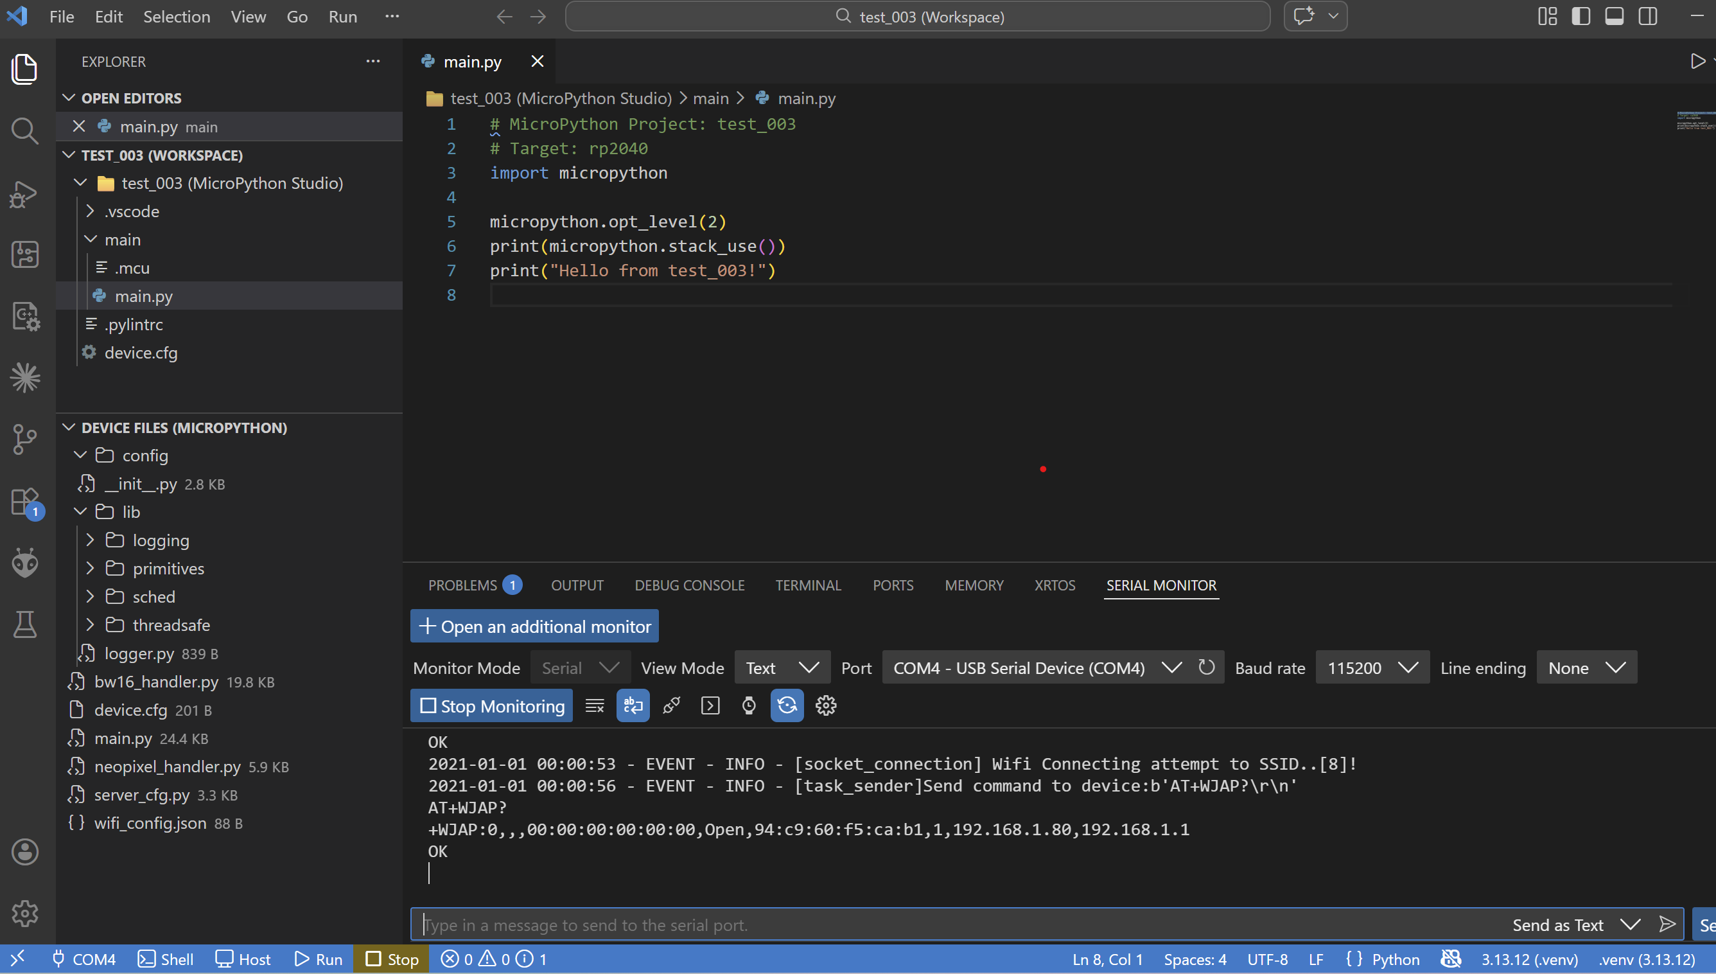Click Host in the status bar
1716x974 pixels.
(243, 959)
